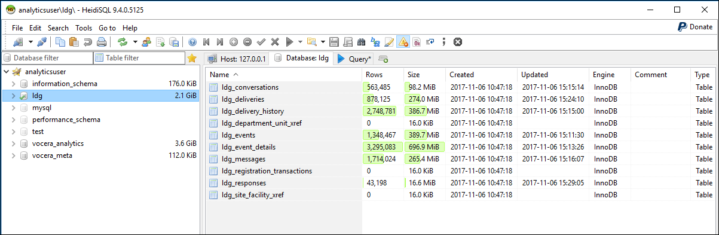The width and height of the screenshot is (719, 235).
Task: Toggle the highlighted warning triangle toolbar button
Action: 403,42
